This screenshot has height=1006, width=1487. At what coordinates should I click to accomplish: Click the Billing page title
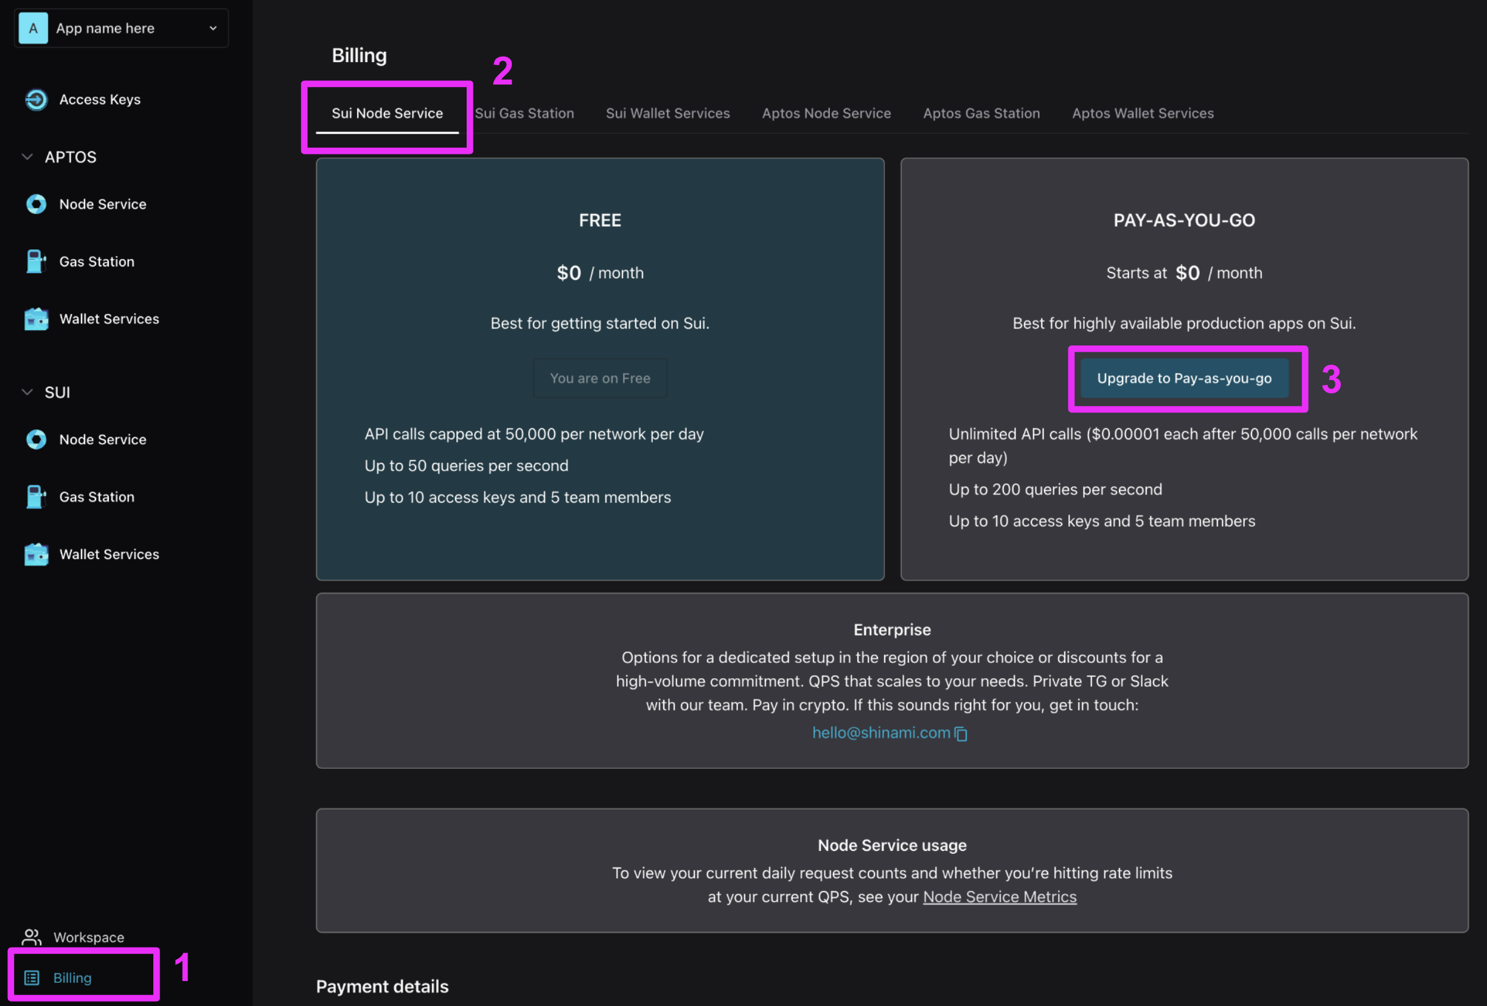point(360,55)
